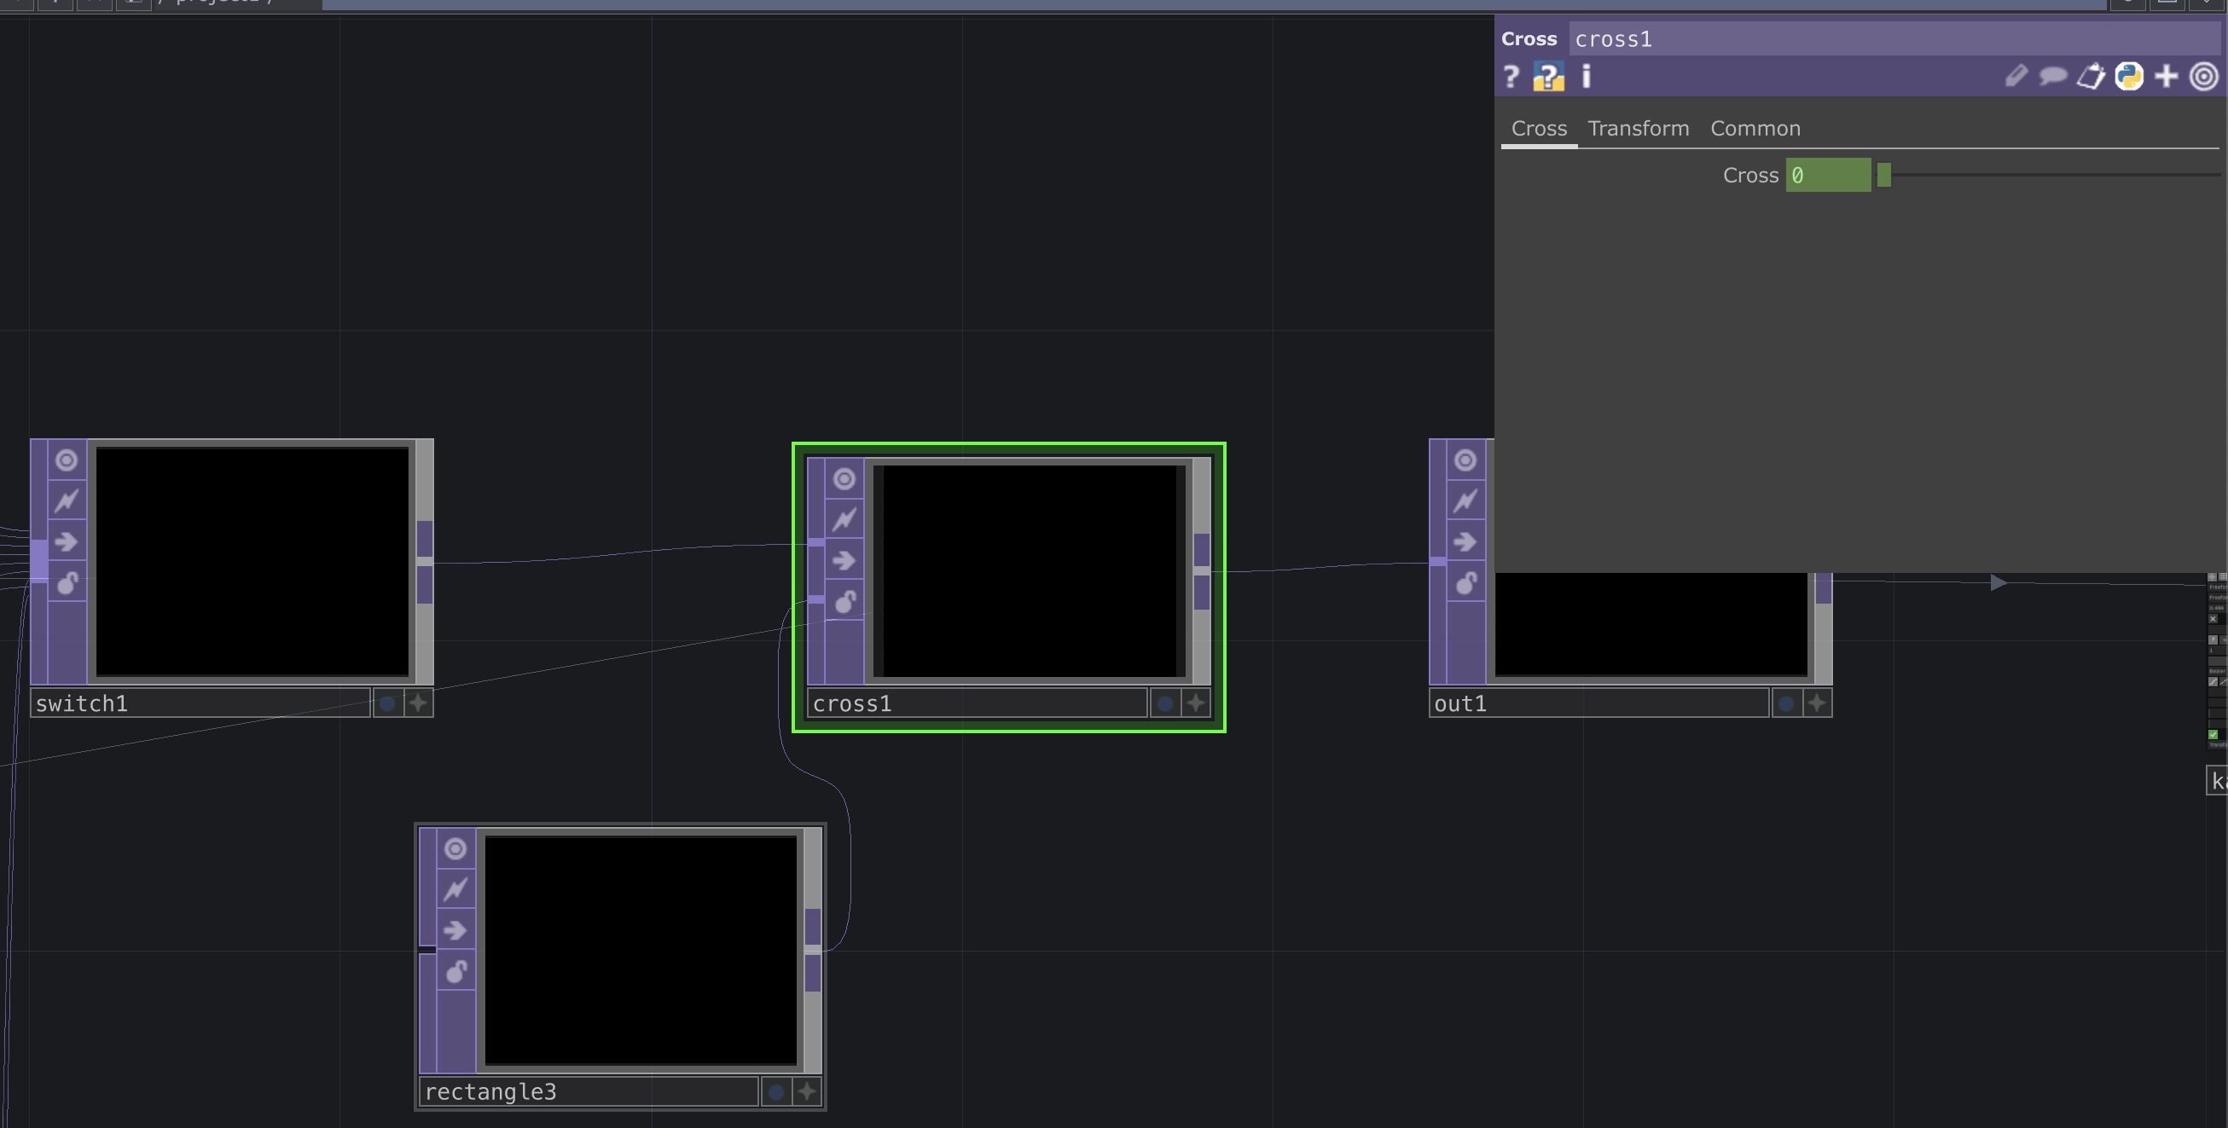Expand the plus button on out1 node
This screenshot has height=1128, width=2228.
(x=1816, y=703)
